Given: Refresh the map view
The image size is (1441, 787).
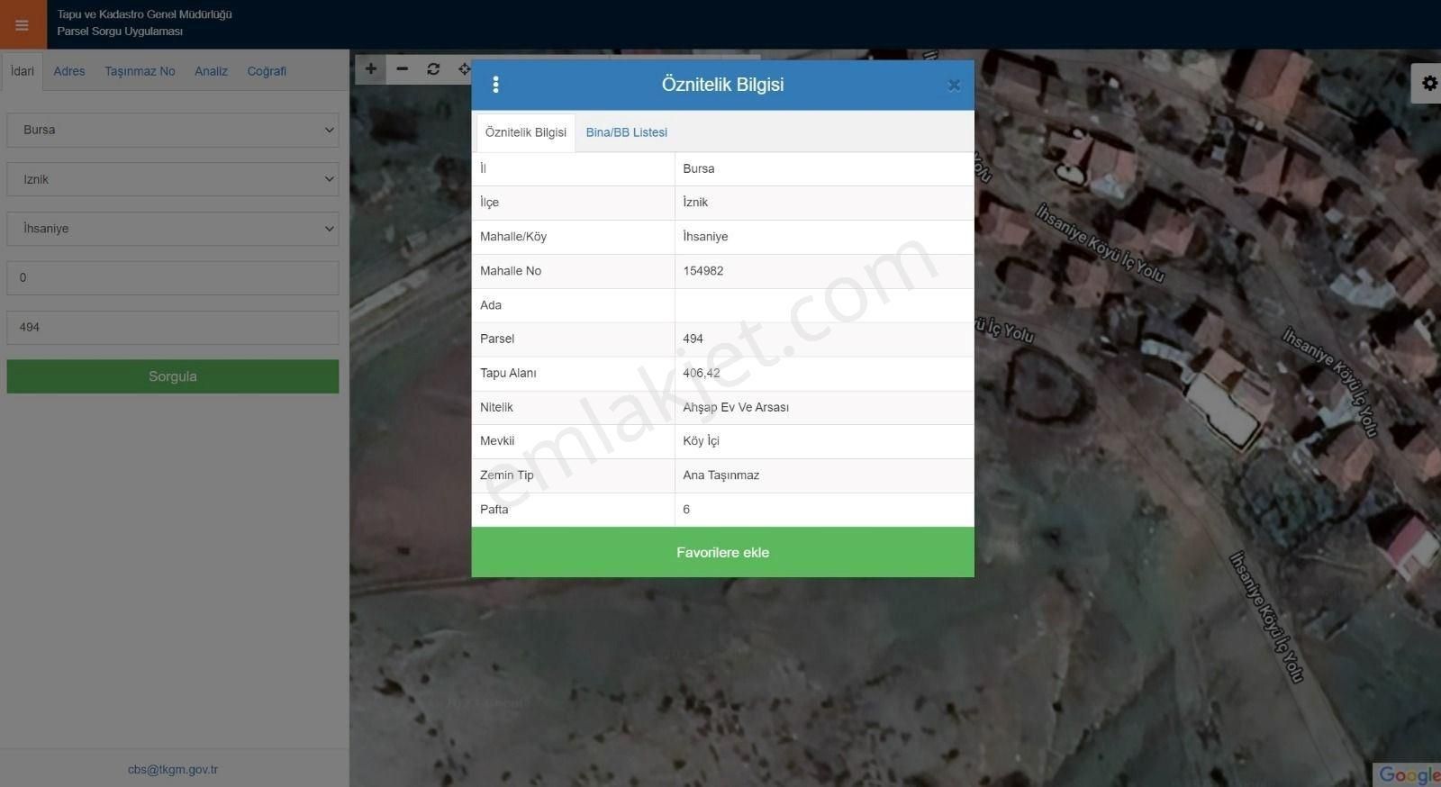Looking at the screenshot, I should coord(433,69).
